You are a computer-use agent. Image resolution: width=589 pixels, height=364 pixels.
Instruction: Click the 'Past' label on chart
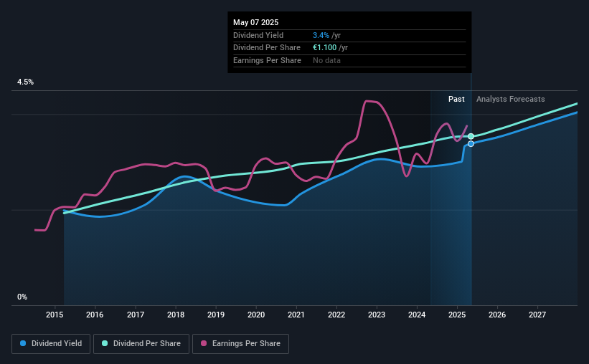[456, 99]
